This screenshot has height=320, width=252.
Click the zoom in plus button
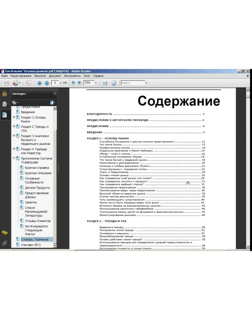(79, 83)
